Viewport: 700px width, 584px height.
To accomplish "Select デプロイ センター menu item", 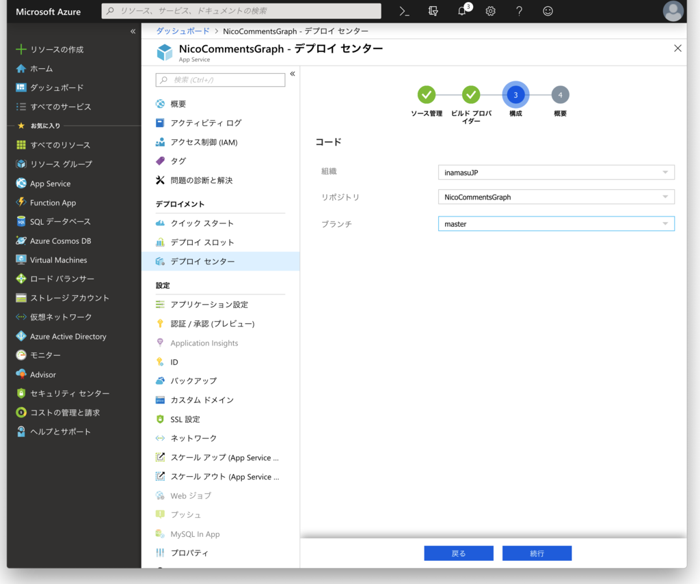I will 221,262.
